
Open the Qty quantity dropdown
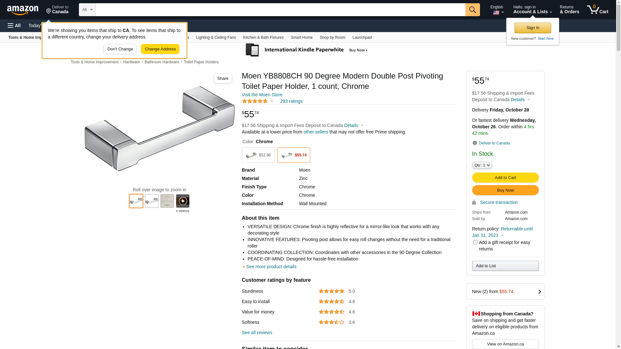tap(482, 165)
